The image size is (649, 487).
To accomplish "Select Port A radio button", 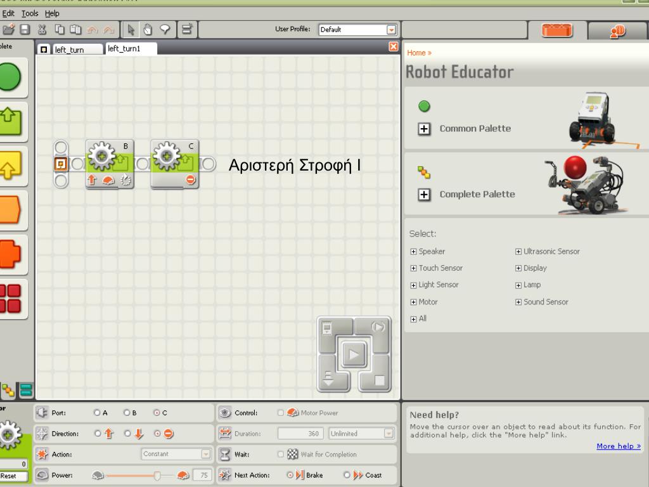I will click(97, 413).
